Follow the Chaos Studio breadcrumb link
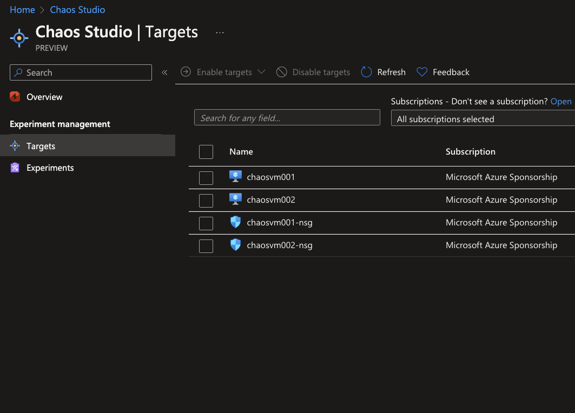The image size is (575, 413). point(77,10)
